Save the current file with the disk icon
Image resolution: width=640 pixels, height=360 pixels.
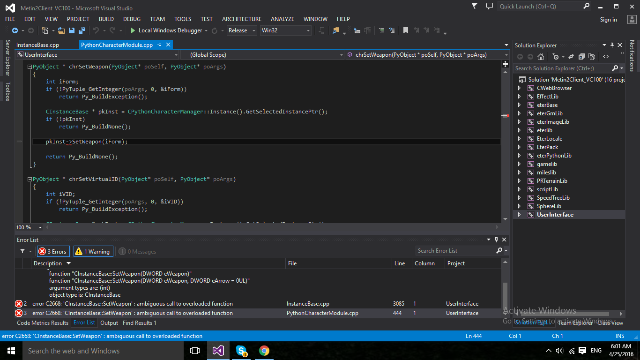click(x=72, y=30)
